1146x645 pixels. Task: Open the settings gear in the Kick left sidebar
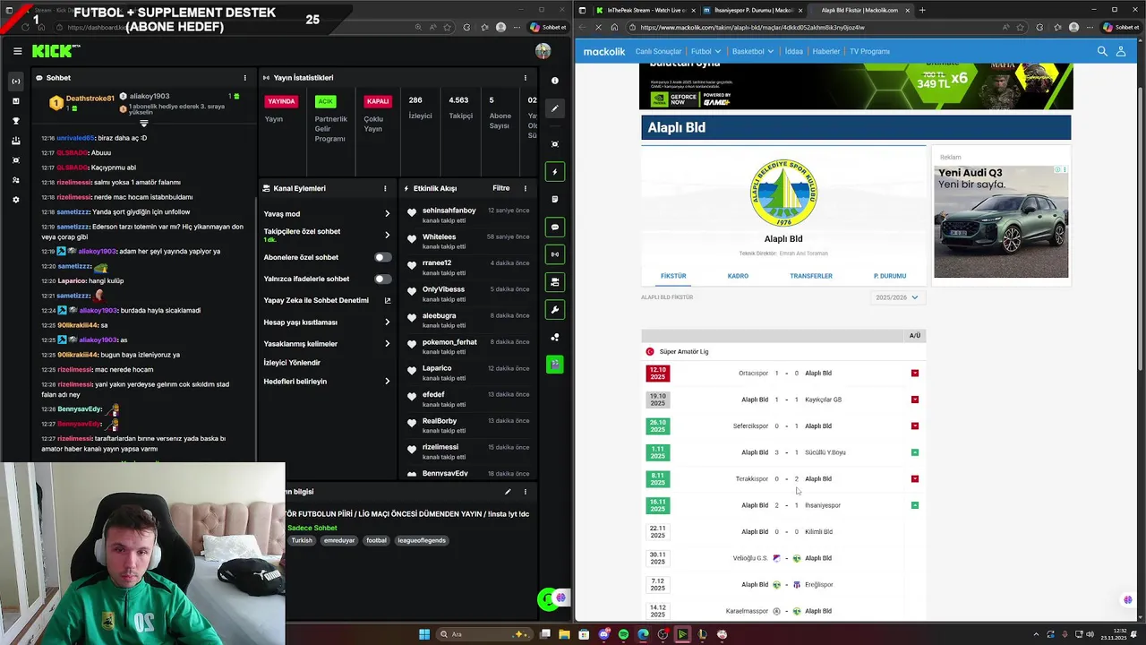tap(16, 200)
